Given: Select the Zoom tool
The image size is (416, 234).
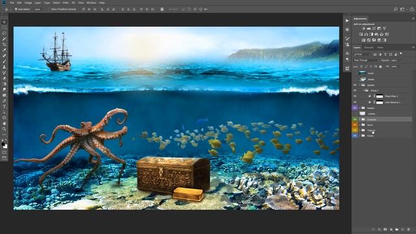Looking at the screenshot, I should pyautogui.click(x=5, y=129).
